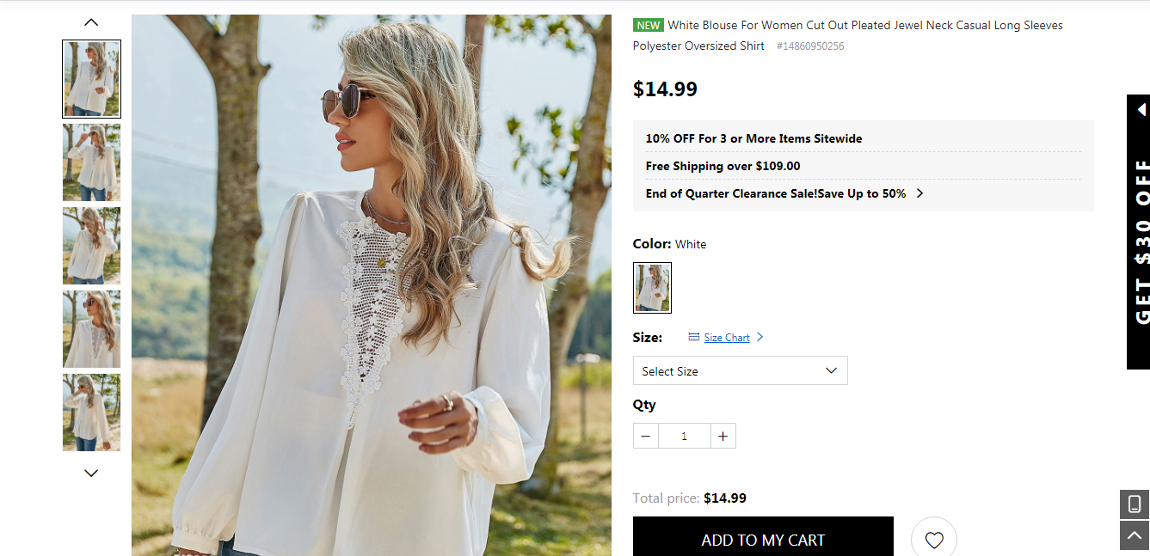This screenshot has height=556, width=1150.
Task: View the third product thumbnail
Action: click(x=91, y=246)
